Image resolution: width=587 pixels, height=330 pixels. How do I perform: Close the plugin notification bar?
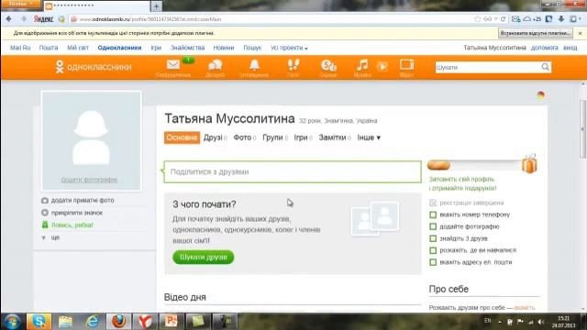[x=581, y=33]
